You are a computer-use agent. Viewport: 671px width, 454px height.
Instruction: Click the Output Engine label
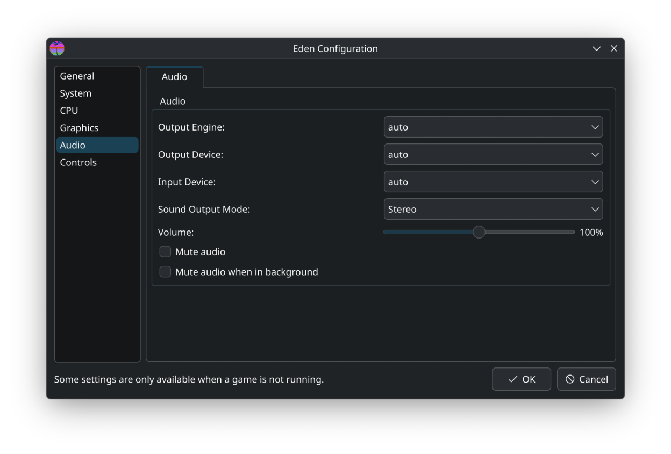tap(191, 127)
